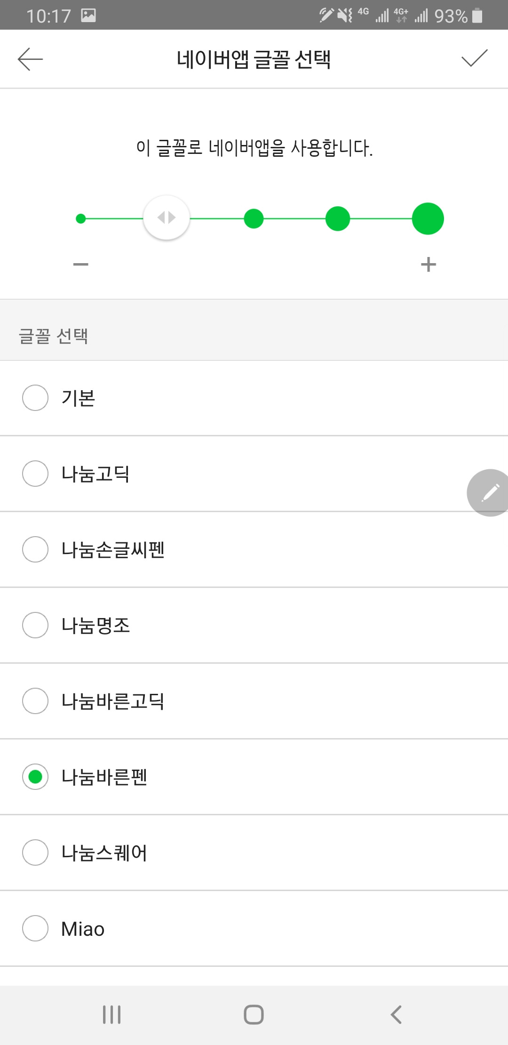Set font size to smallest slider dot
The image size is (508, 1045).
[x=81, y=218]
